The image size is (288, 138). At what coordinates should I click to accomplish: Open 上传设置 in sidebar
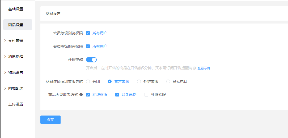(16, 104)
